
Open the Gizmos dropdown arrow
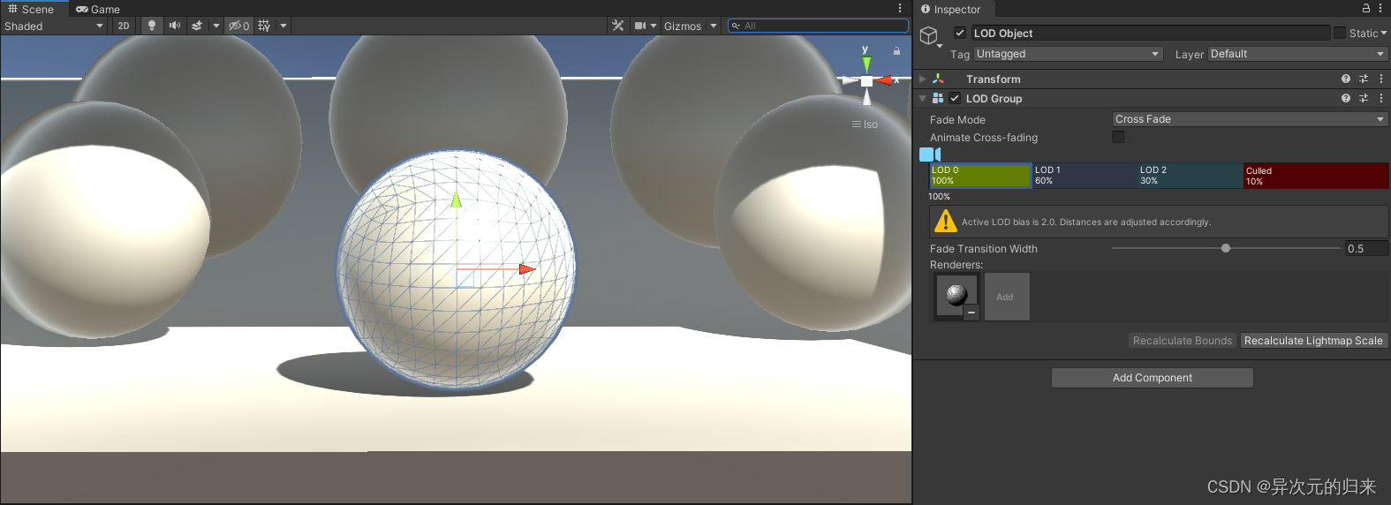coord(714,26)
